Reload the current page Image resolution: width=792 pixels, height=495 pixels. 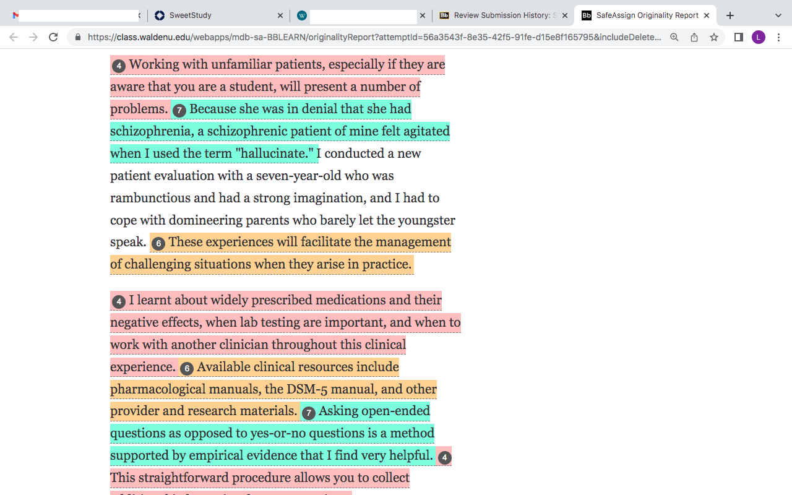coord(53,37)
